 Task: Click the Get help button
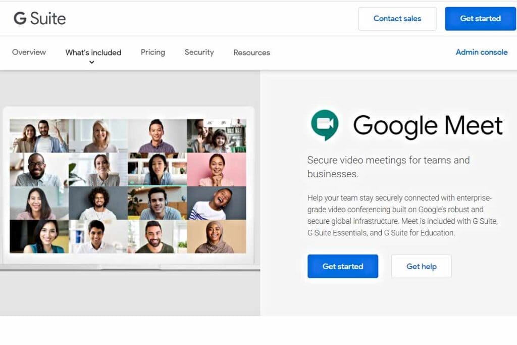click(x=422, y=266)
